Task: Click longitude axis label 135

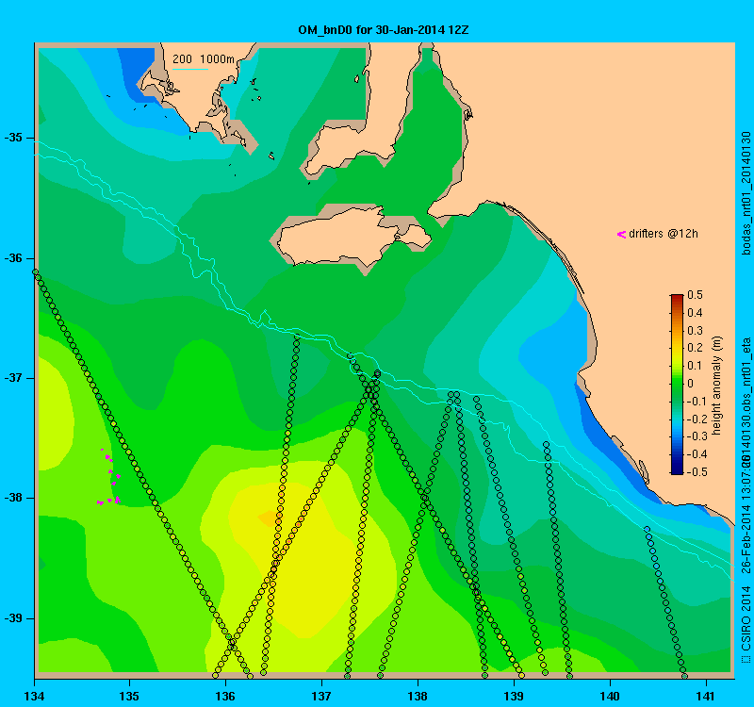Action: 129,696
